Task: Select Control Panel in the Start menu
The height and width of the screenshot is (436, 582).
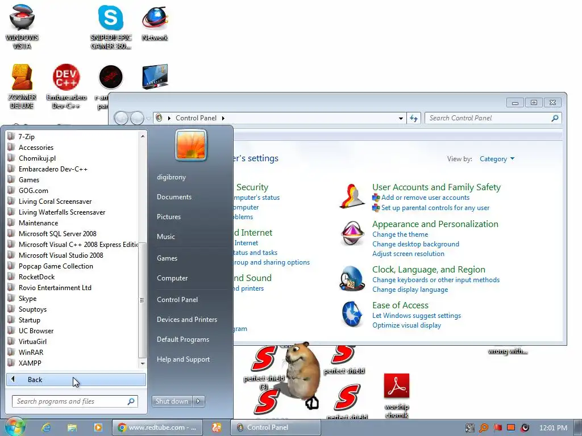Action: point(177,300)
